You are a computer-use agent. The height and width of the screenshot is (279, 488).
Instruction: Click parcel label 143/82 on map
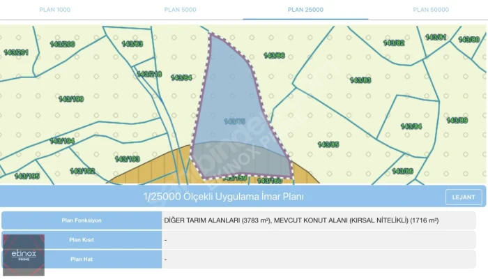(394, 43)
